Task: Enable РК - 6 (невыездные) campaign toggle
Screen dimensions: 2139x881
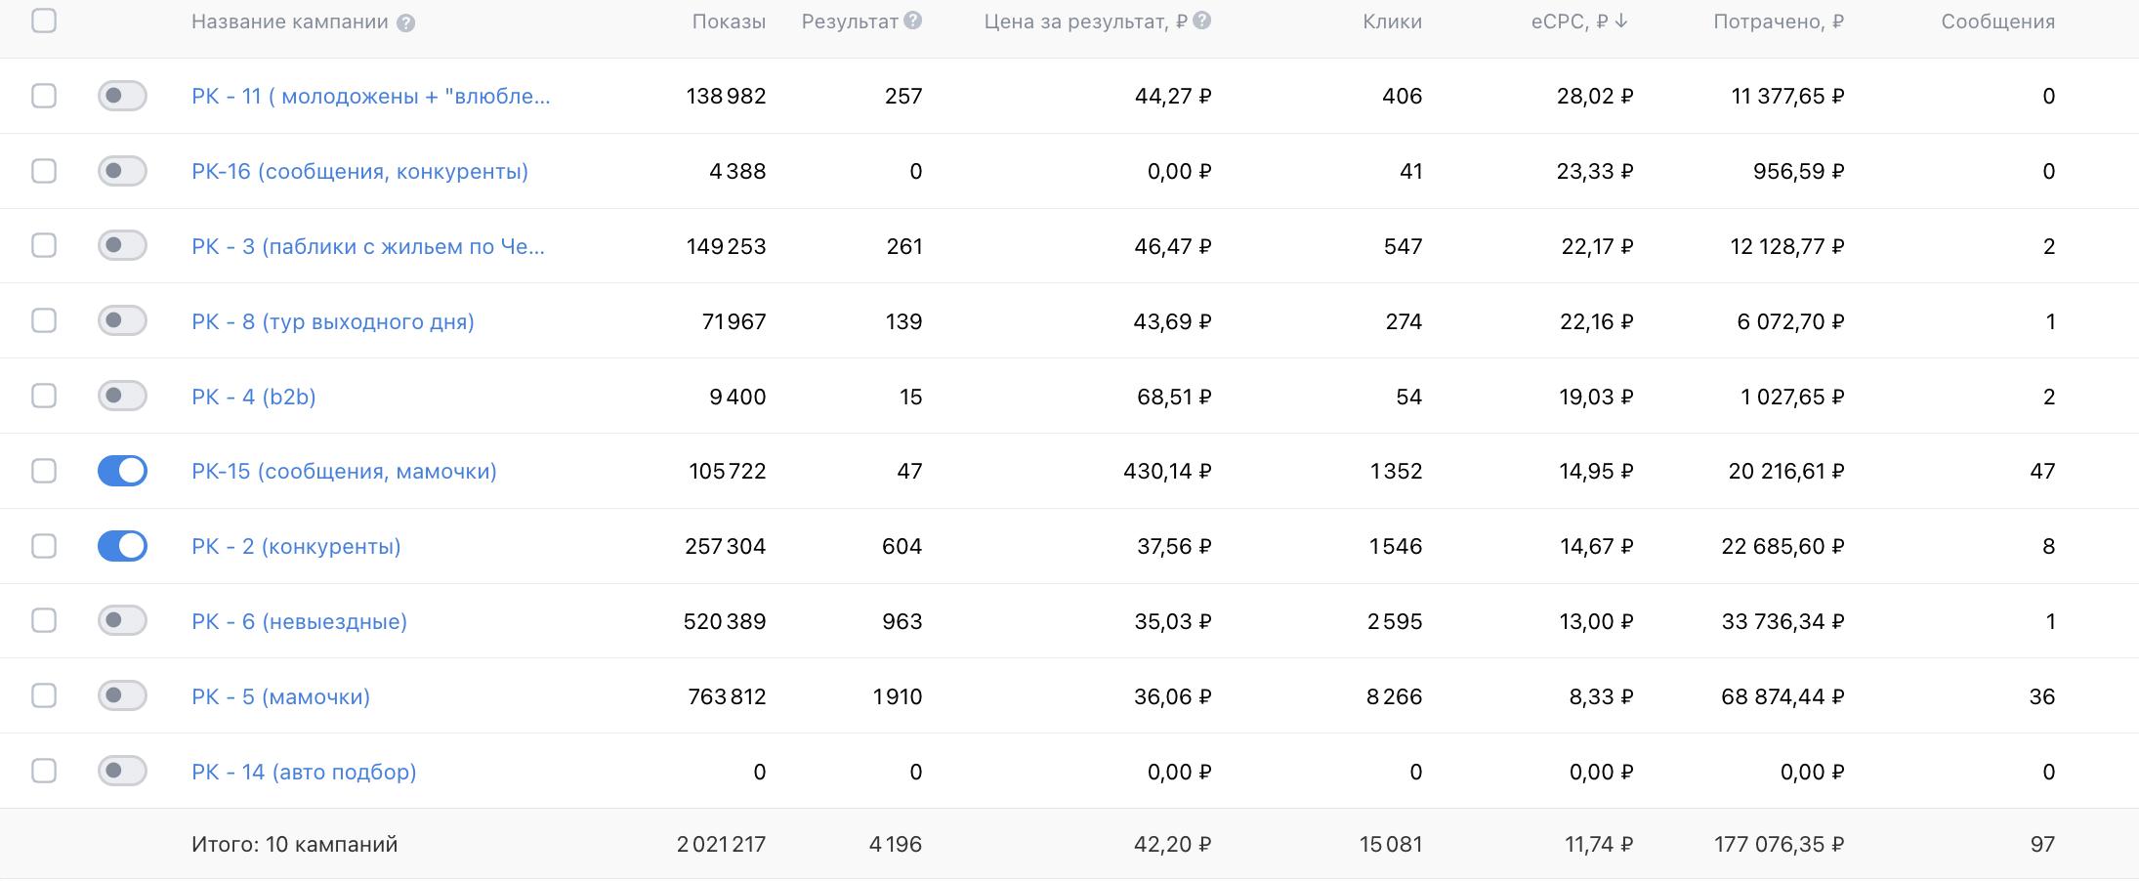Action: point(122,620)
